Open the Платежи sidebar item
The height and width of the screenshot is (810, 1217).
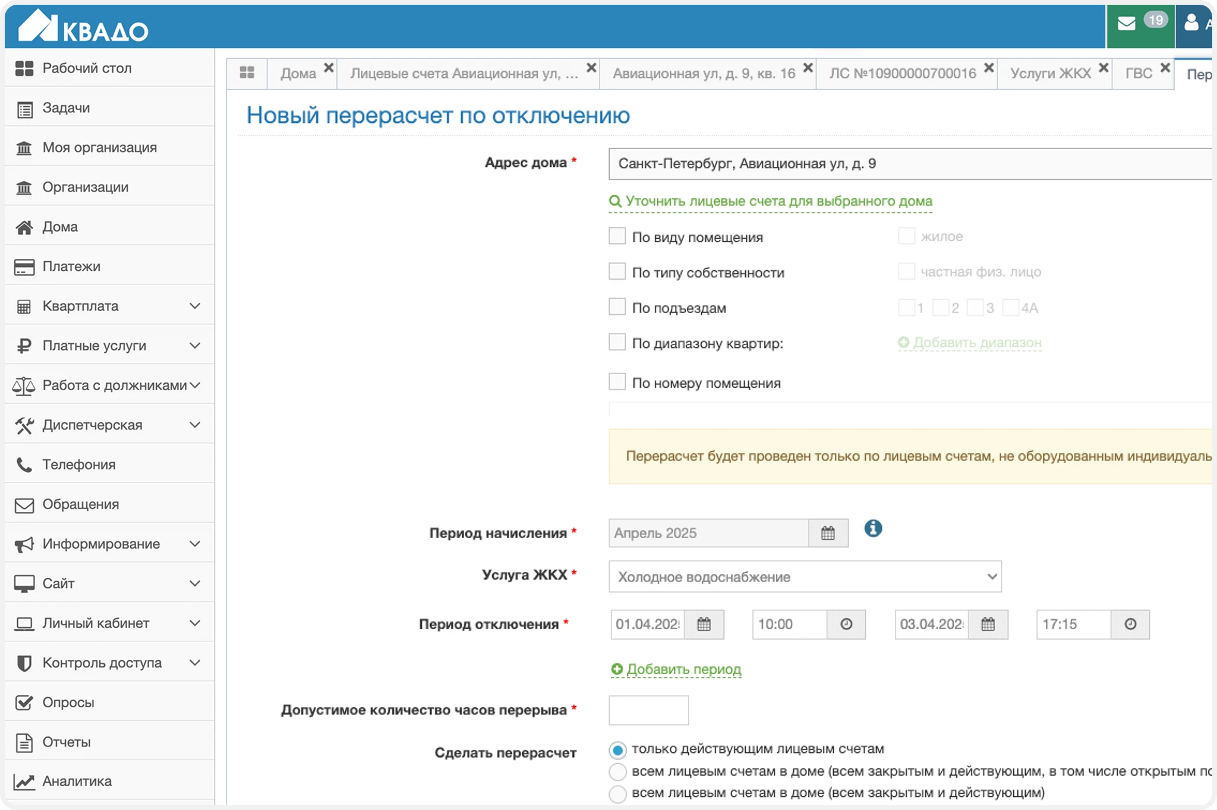[x=71, y=266]
